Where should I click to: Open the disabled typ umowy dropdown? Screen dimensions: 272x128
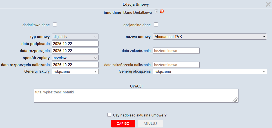coord(75,37)
